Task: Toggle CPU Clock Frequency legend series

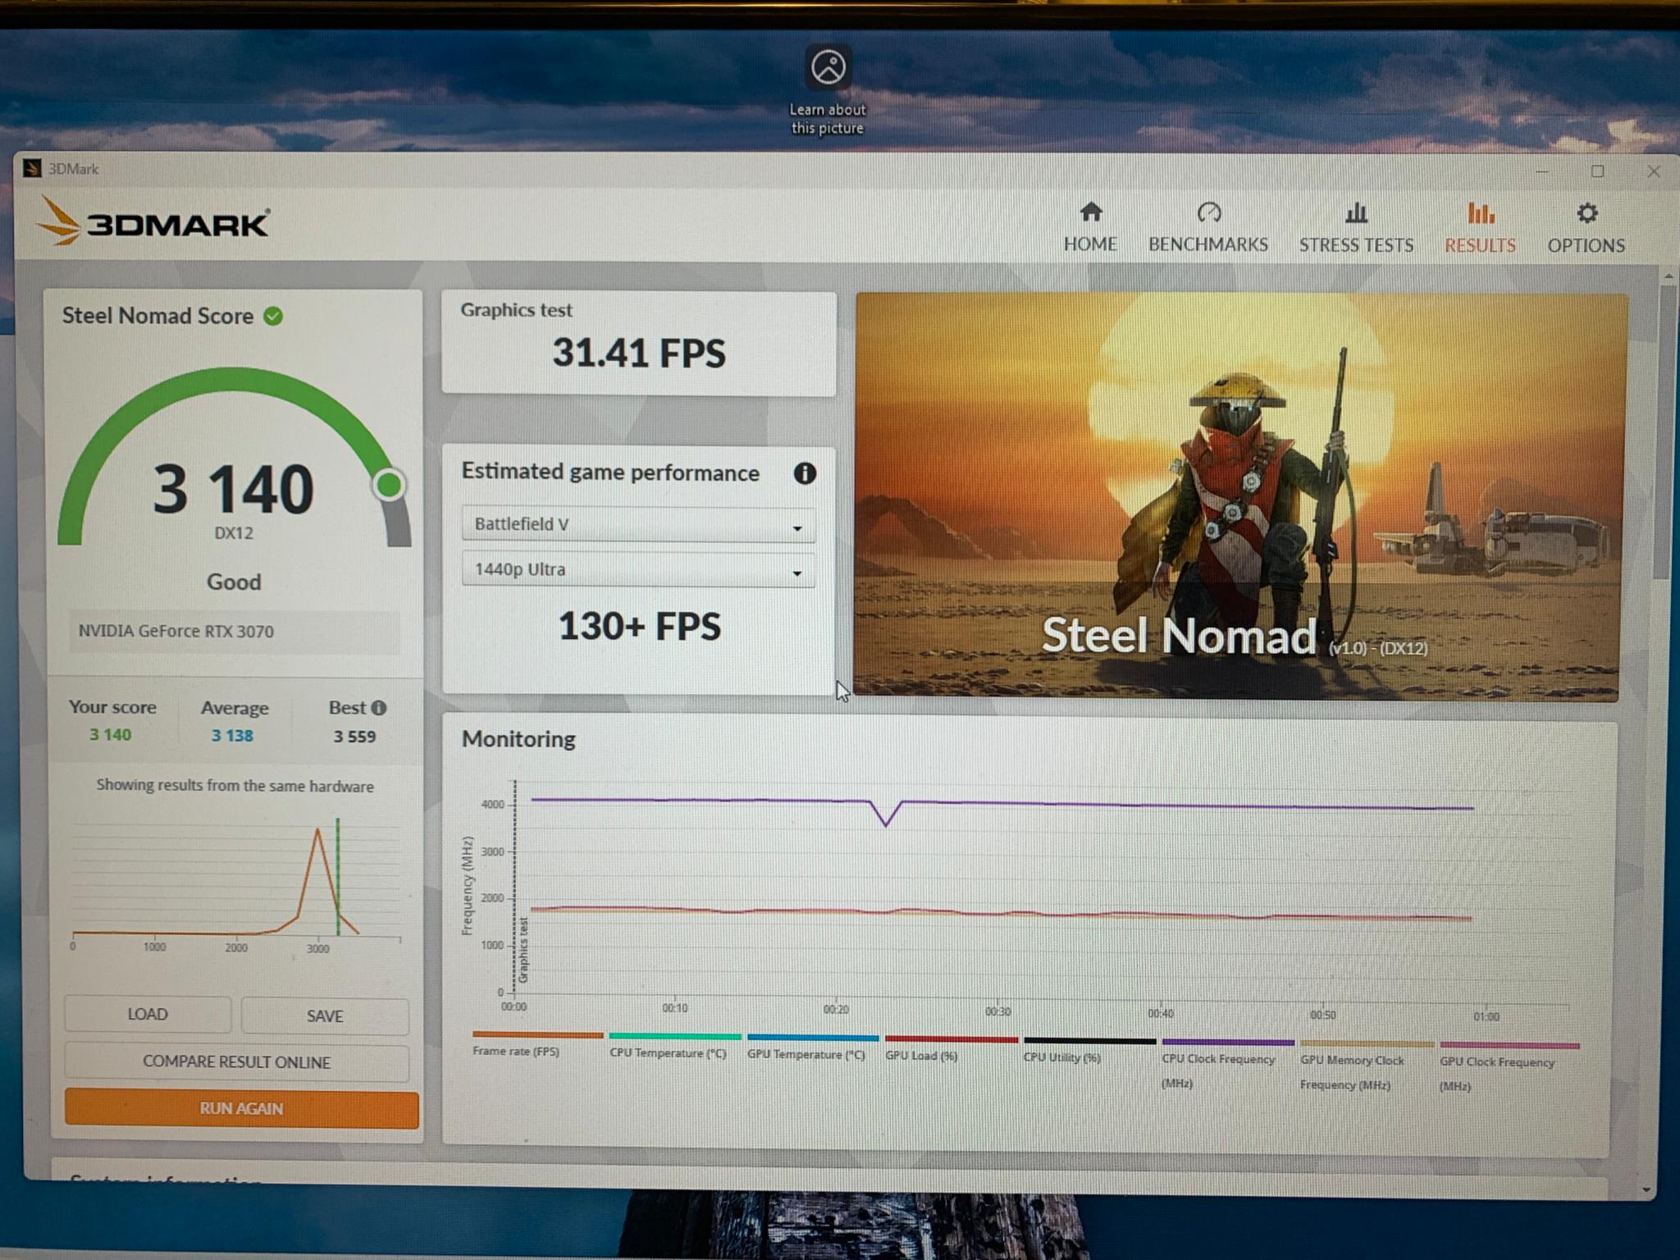Action: point(1228,1063)
